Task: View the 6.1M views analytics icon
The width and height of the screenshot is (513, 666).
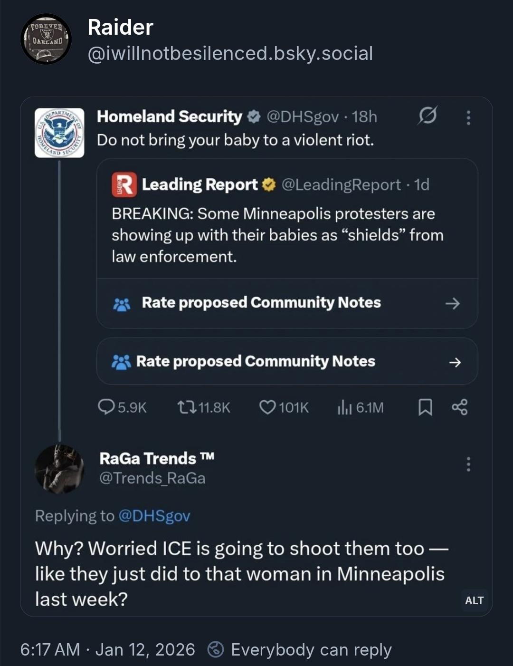Action: point(344,407)
